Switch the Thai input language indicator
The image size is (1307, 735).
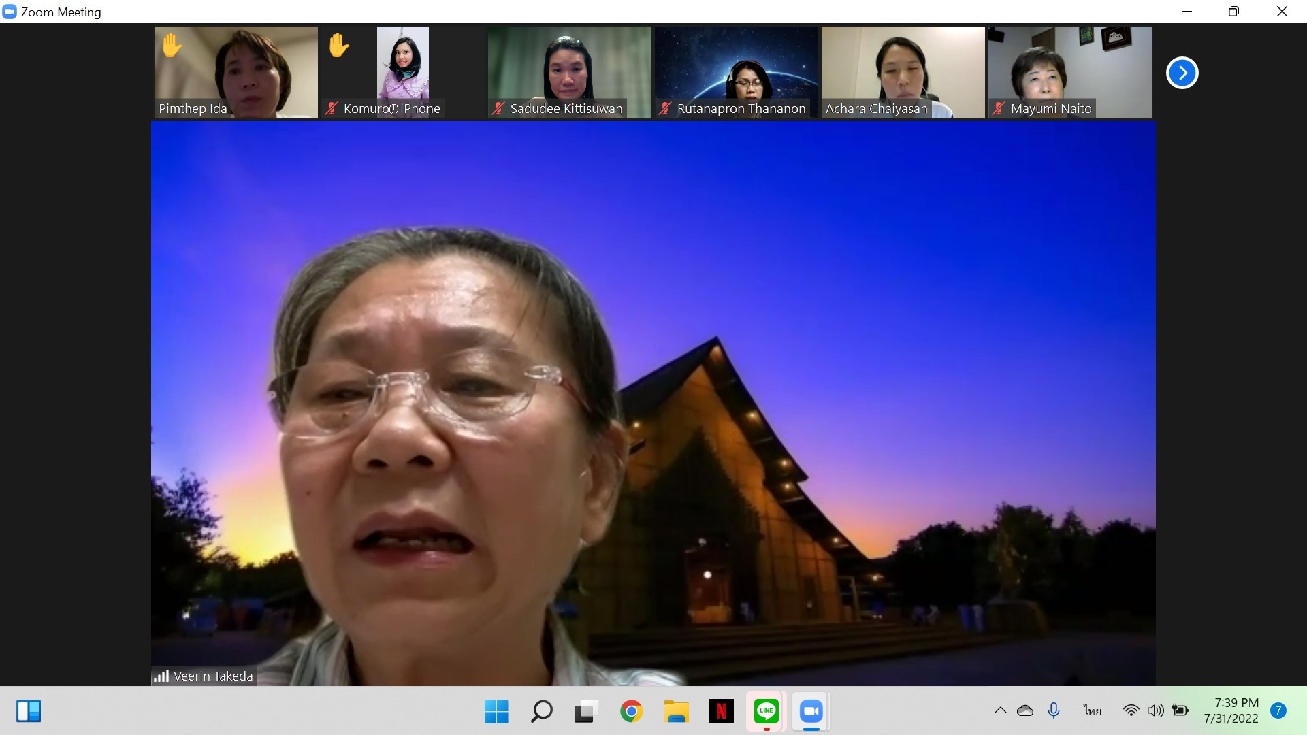pos(1092,710)
